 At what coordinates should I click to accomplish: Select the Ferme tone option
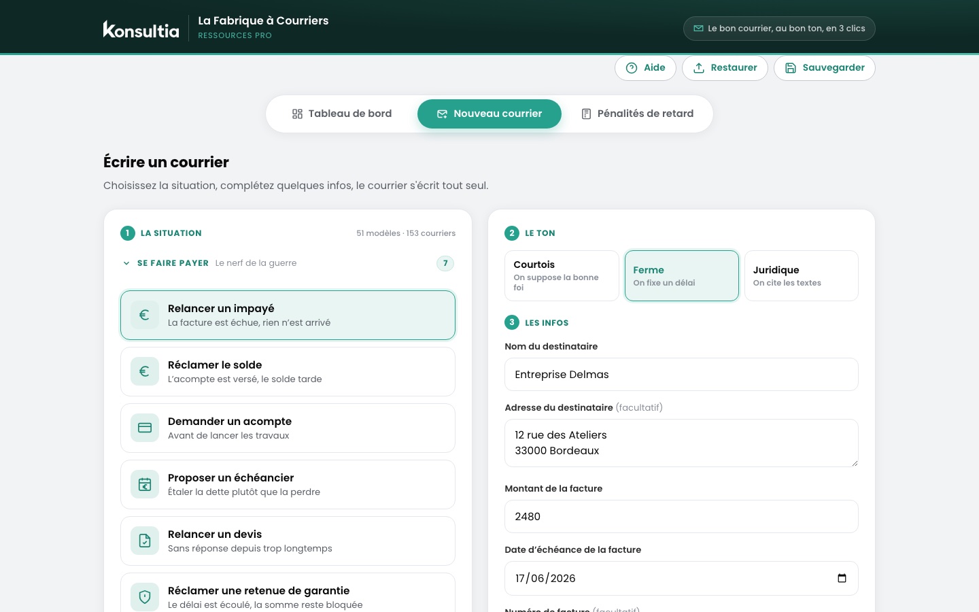(682, 275)
